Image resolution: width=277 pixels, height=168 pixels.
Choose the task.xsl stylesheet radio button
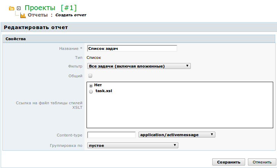pyautogui.click(x=91, y=92)
